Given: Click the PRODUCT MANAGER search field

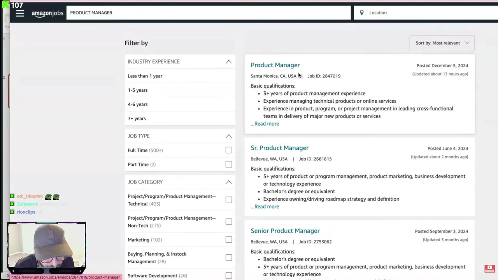Looking at the screenshot, I should click(209, 13).
